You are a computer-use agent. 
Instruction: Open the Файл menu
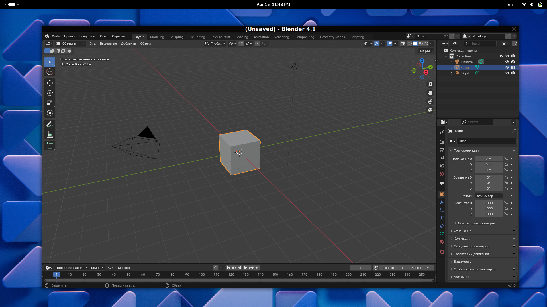56,36
